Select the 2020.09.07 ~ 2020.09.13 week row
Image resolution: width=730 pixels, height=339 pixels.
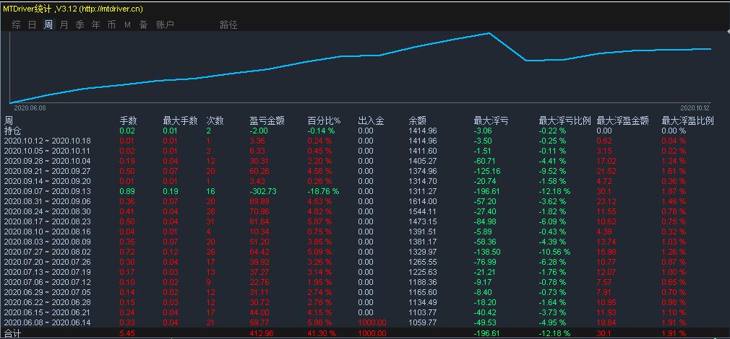[365, 191]
